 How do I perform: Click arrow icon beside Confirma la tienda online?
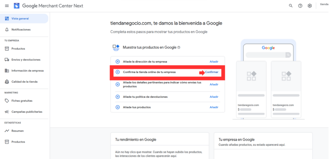click(x=118, y=72)
